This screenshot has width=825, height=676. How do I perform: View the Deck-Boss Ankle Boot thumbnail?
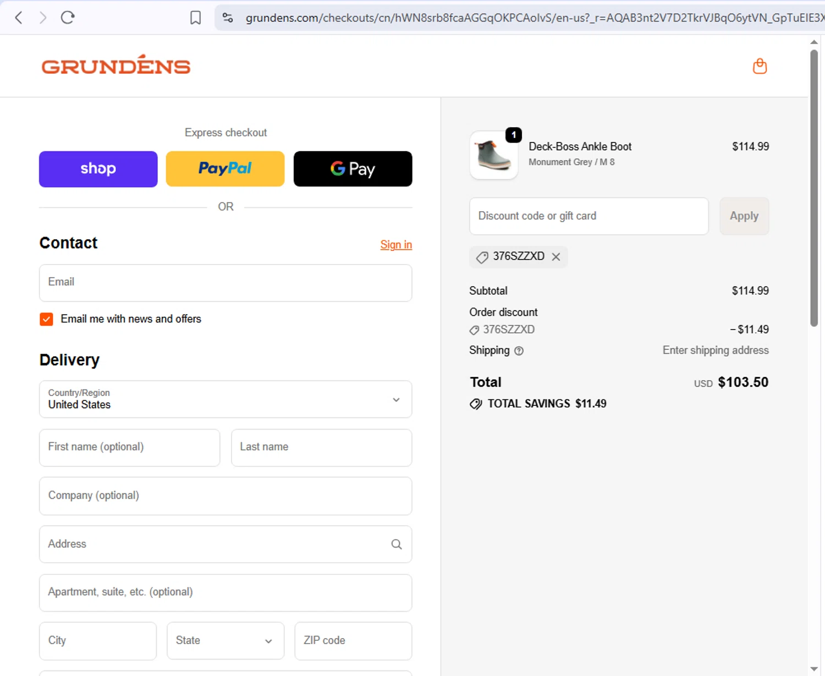point(494,155)
